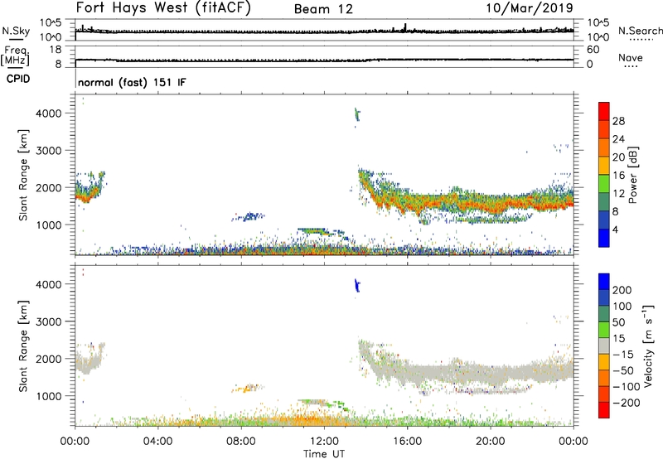The image size is (663, 459).
Task: Click the velocity panel 'Slant Range [km]' label
Action: (23, 346)
